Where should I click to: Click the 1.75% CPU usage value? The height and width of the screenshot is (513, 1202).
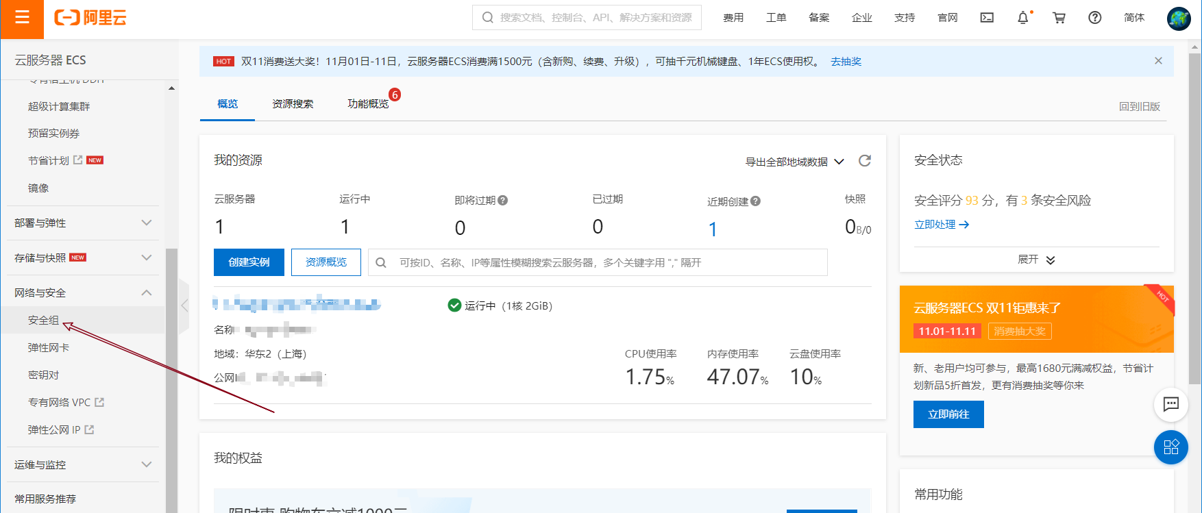[650, 377]
